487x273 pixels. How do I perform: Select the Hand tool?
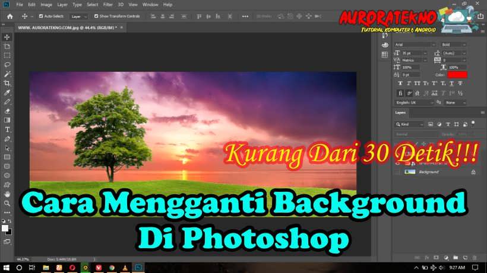pos(7,194)
